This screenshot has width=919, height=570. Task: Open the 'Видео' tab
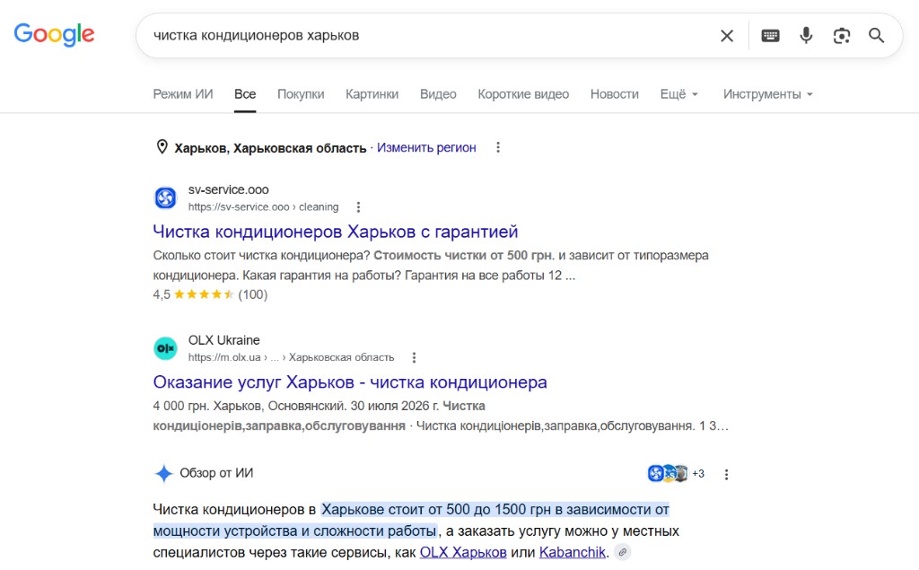pyautogui.click(x=438, y=94)
